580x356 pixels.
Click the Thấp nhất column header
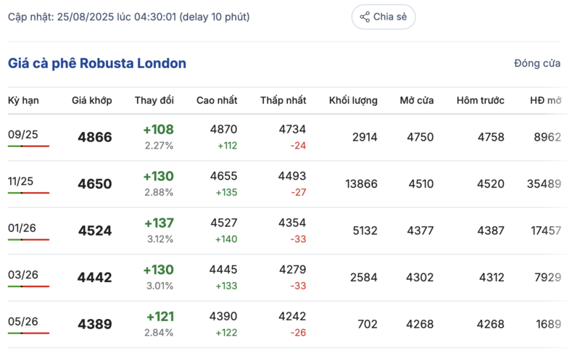[x=283, y=100]
